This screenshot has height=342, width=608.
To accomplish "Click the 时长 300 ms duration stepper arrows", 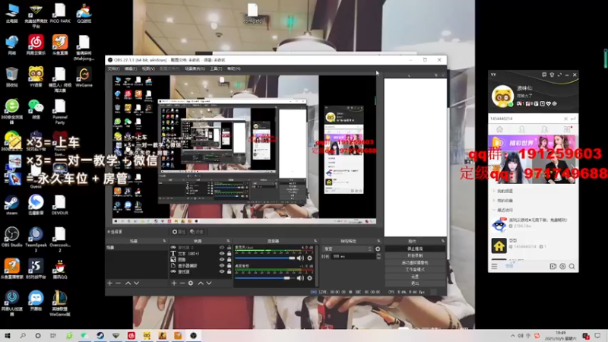I will 378,257.
